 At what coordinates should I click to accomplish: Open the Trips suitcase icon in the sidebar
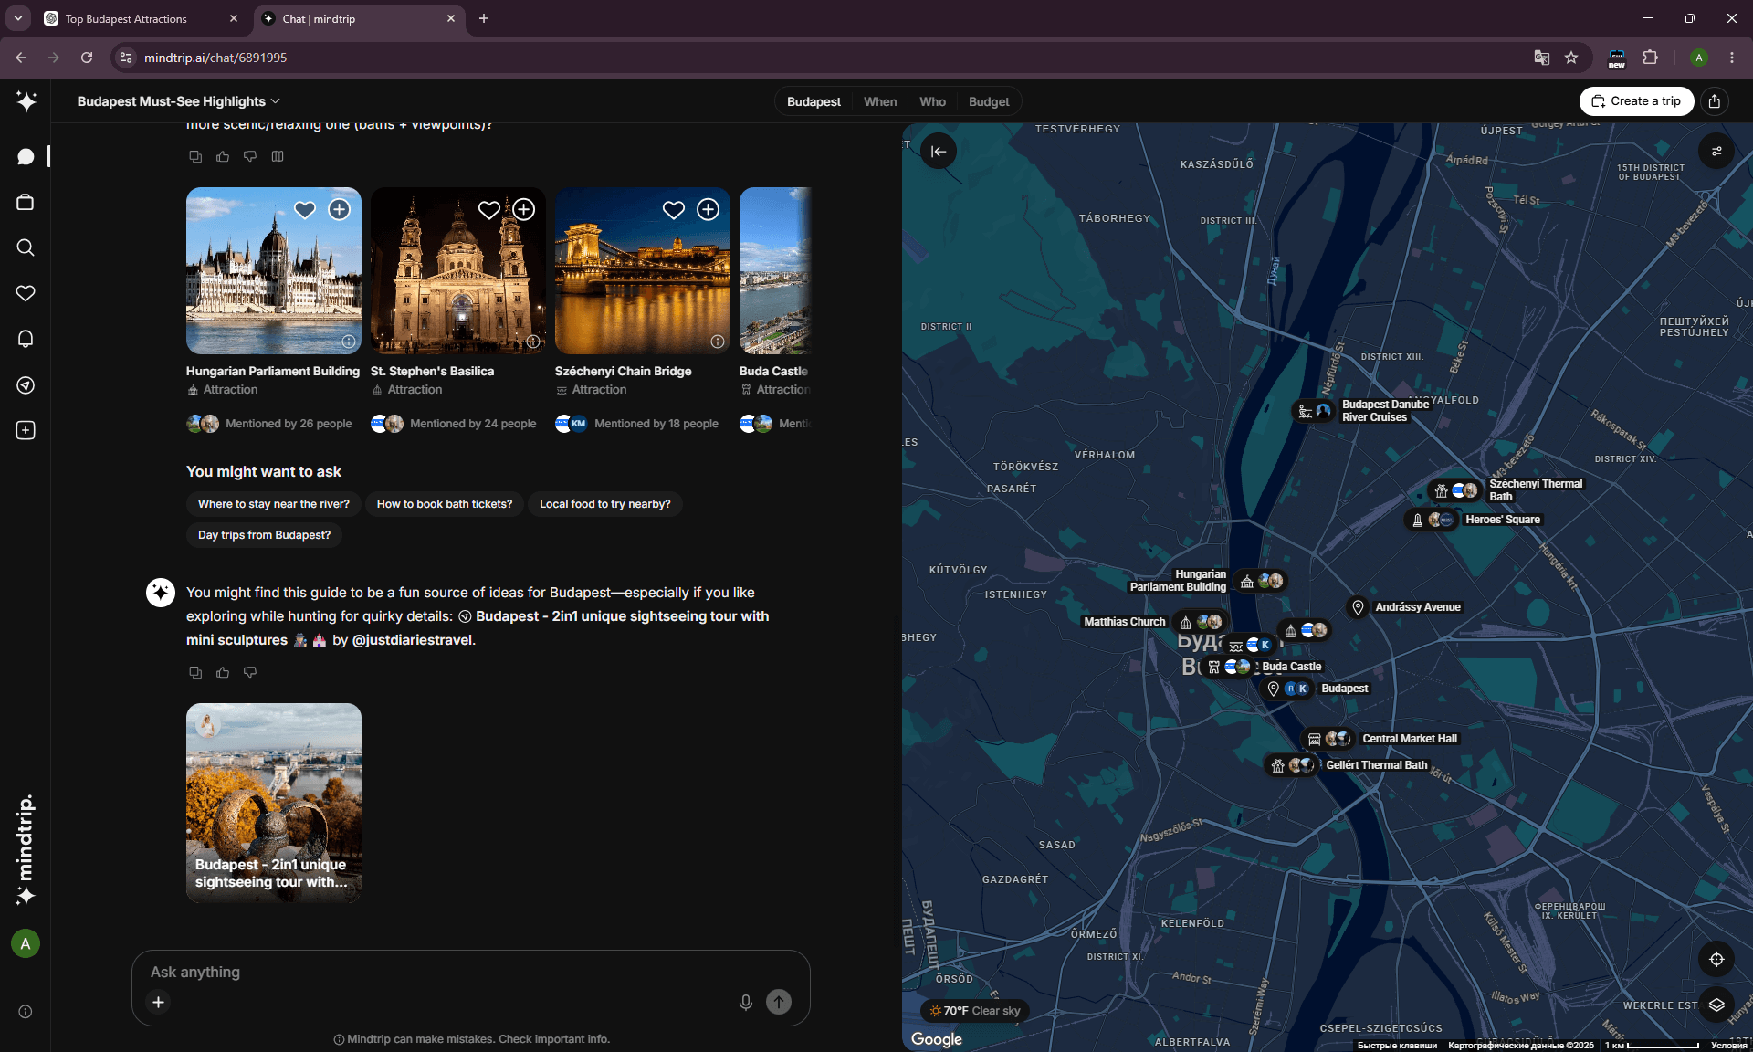pos(26,202)
